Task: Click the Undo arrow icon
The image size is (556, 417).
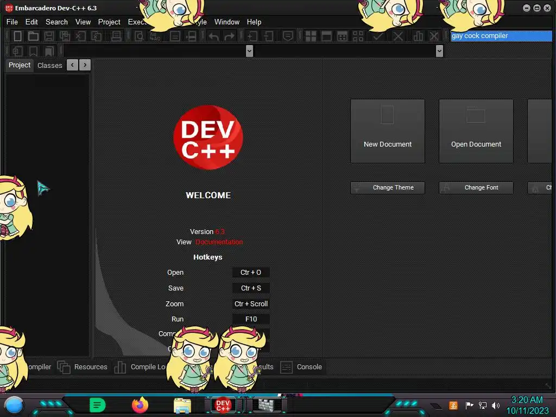Action: point(213,36)
